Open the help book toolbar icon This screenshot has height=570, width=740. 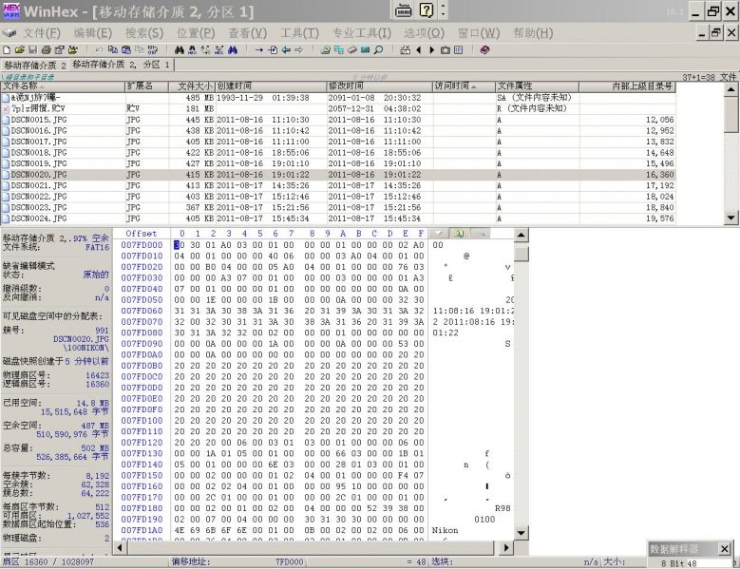pos(484,49)
